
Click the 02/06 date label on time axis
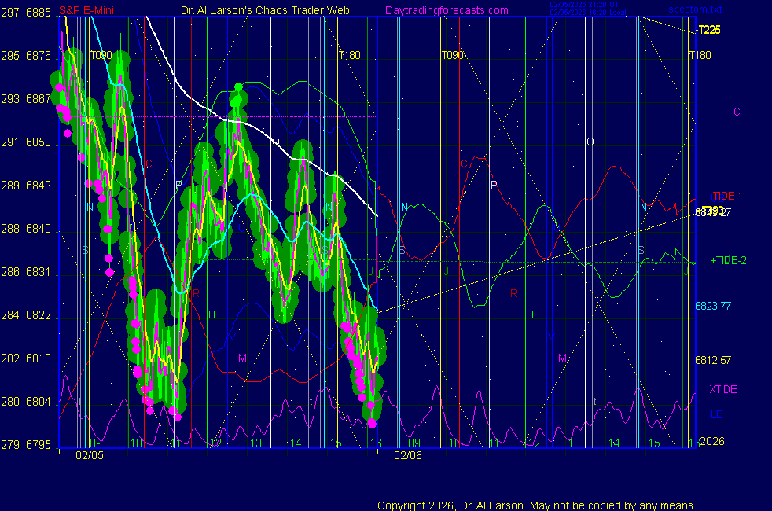407,455
